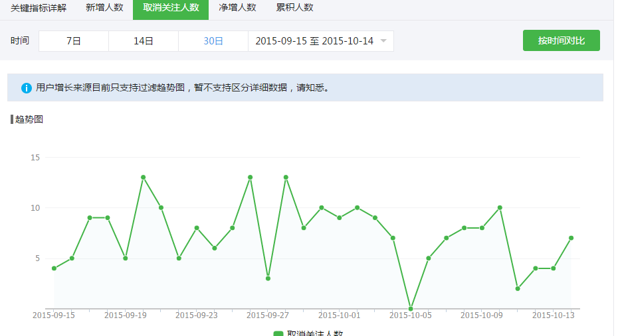Click the green 按时间对比 button
The image size is (620, 336).
(561, 41)
